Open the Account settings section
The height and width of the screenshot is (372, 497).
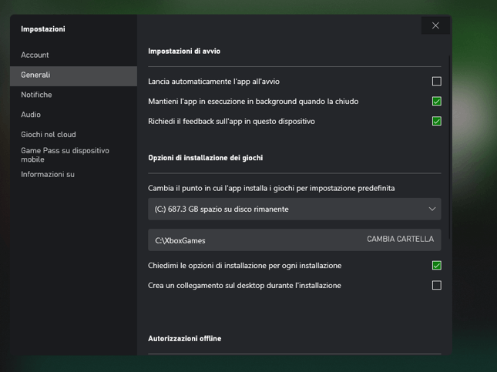(x=35, y=55)
